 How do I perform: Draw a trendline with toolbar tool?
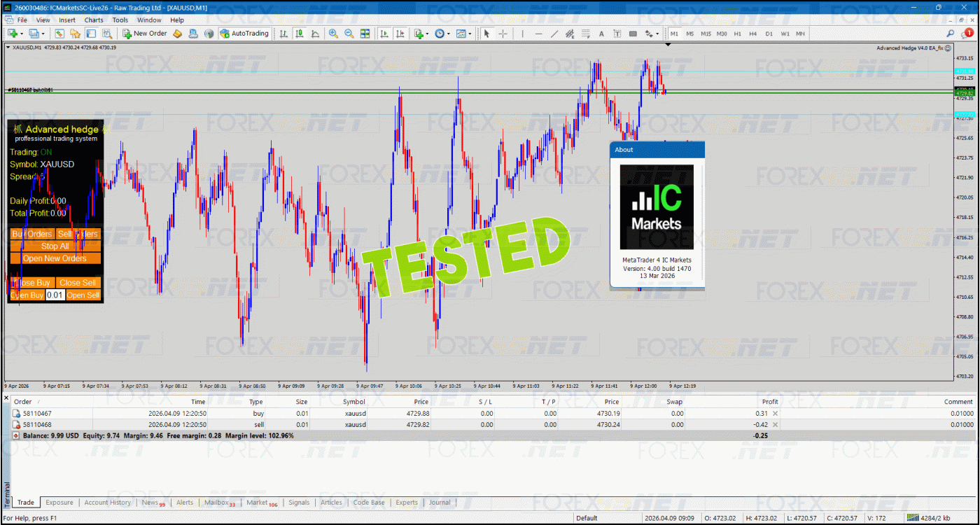point(554,34)
